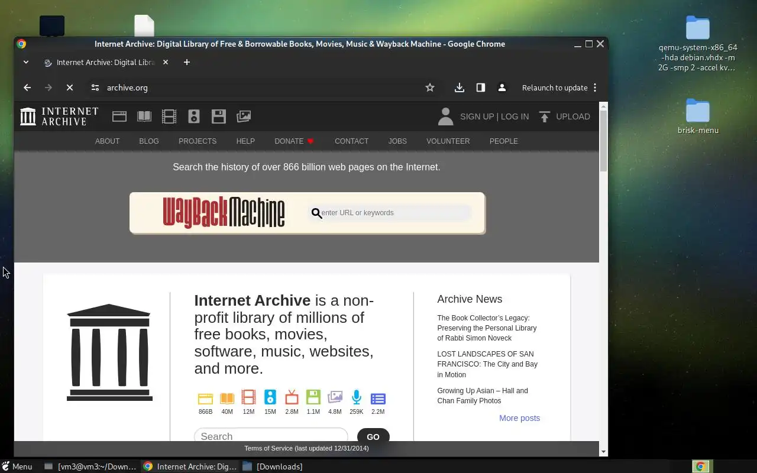Open ABOUT menu item
This screenshot has width=757, height=473.
pos(108,141)
